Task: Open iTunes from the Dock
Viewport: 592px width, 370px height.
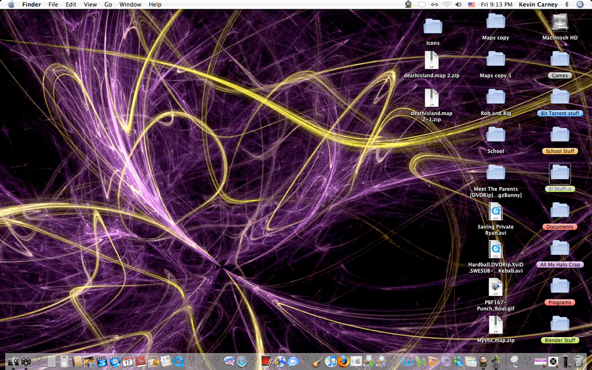Action: click(x=331, y=361)
